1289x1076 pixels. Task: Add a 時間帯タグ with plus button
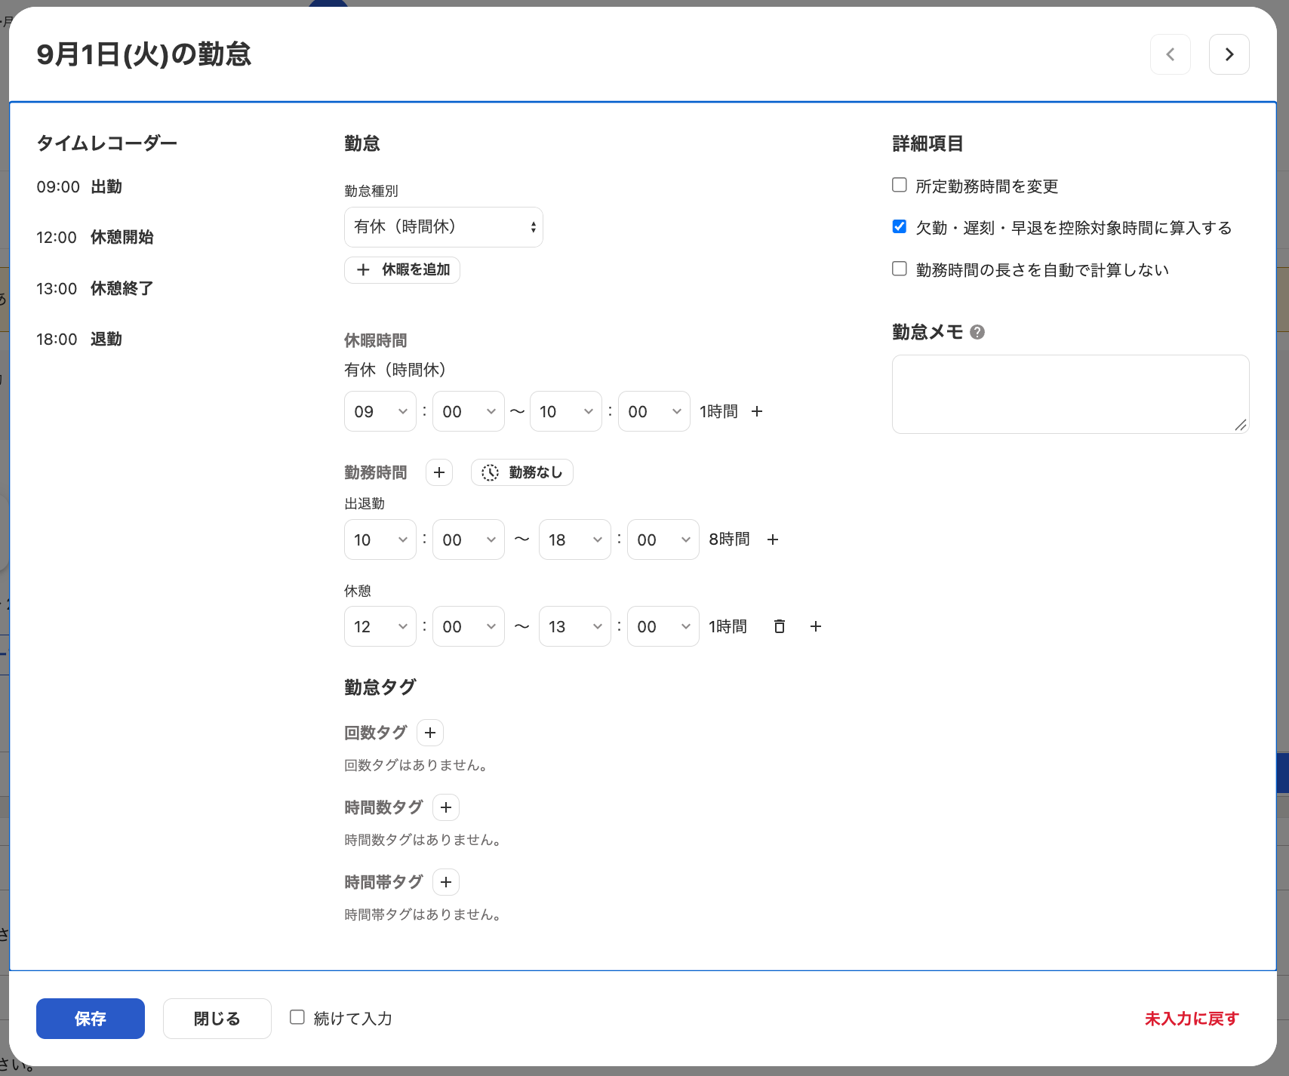coord(446,882)
